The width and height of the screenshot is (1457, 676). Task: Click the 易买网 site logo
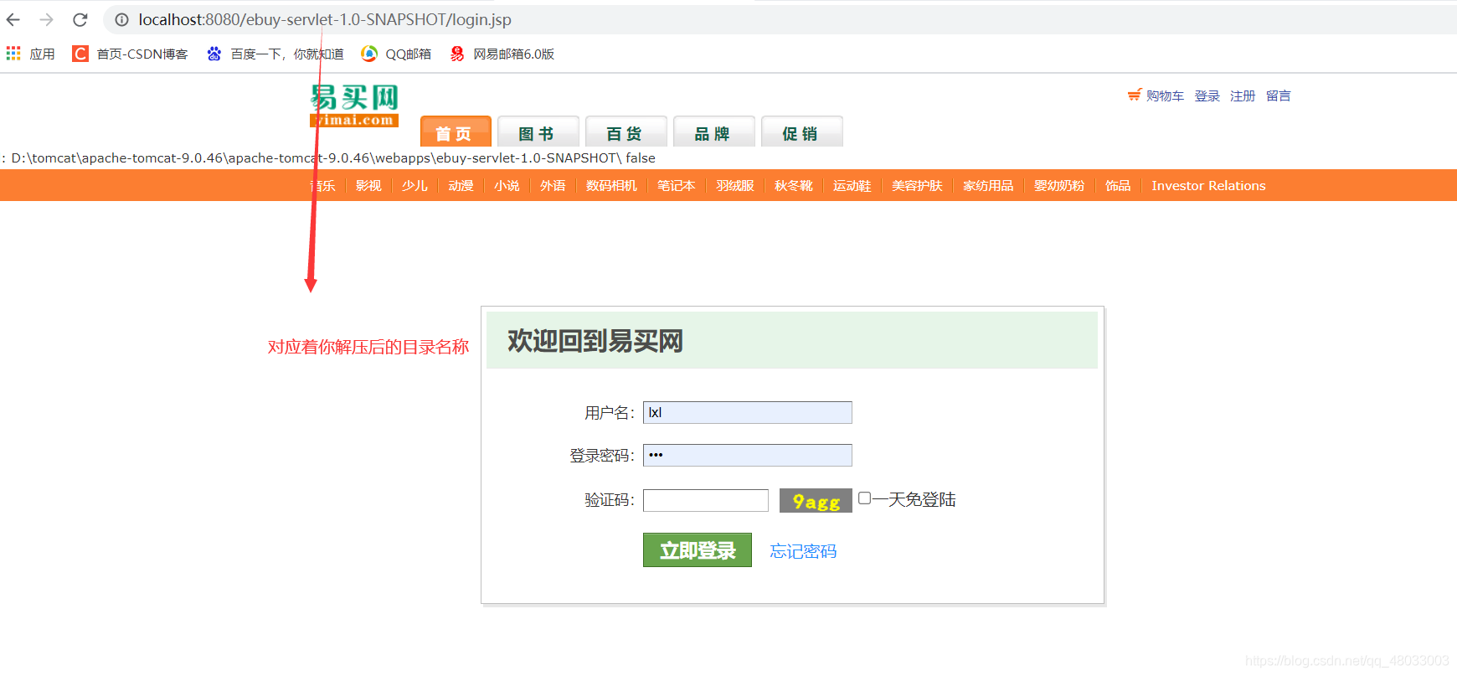coord(354,106)
